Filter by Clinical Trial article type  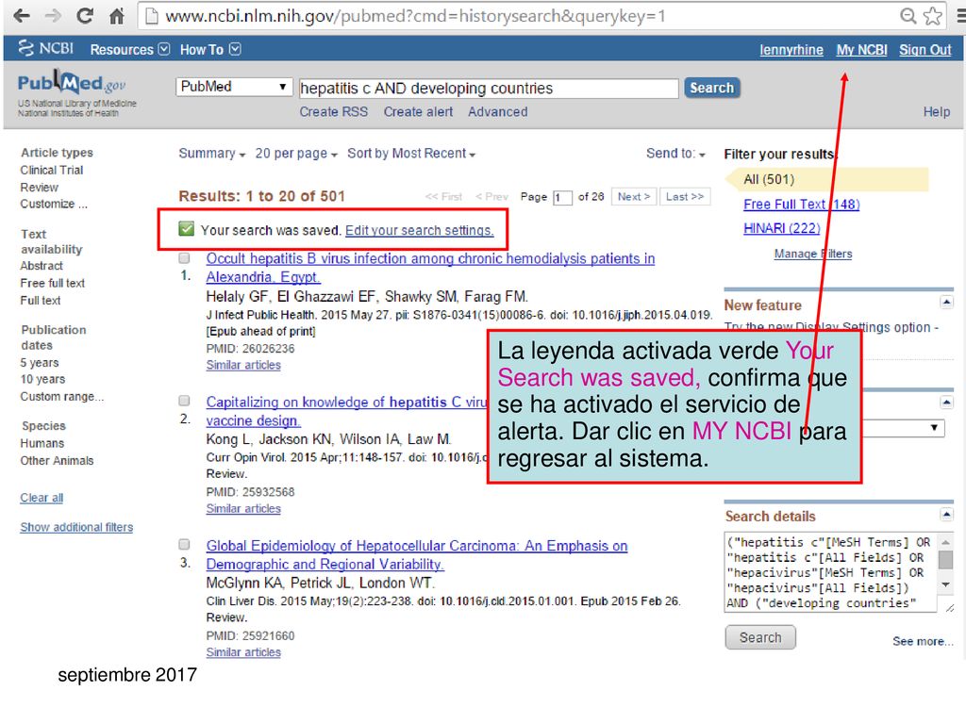click(52, 170)
